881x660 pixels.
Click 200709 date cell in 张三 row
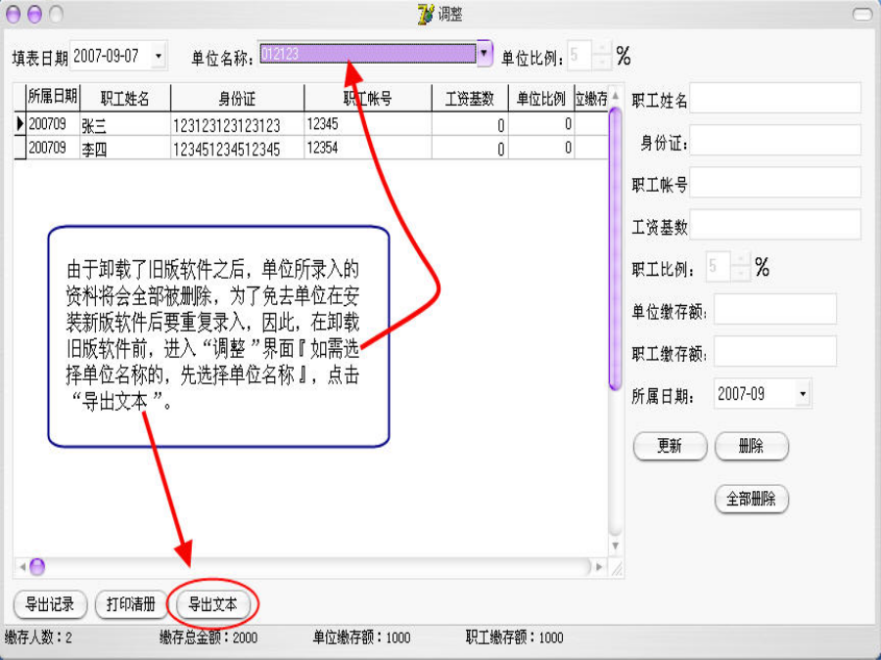click(x=53, y=124)
